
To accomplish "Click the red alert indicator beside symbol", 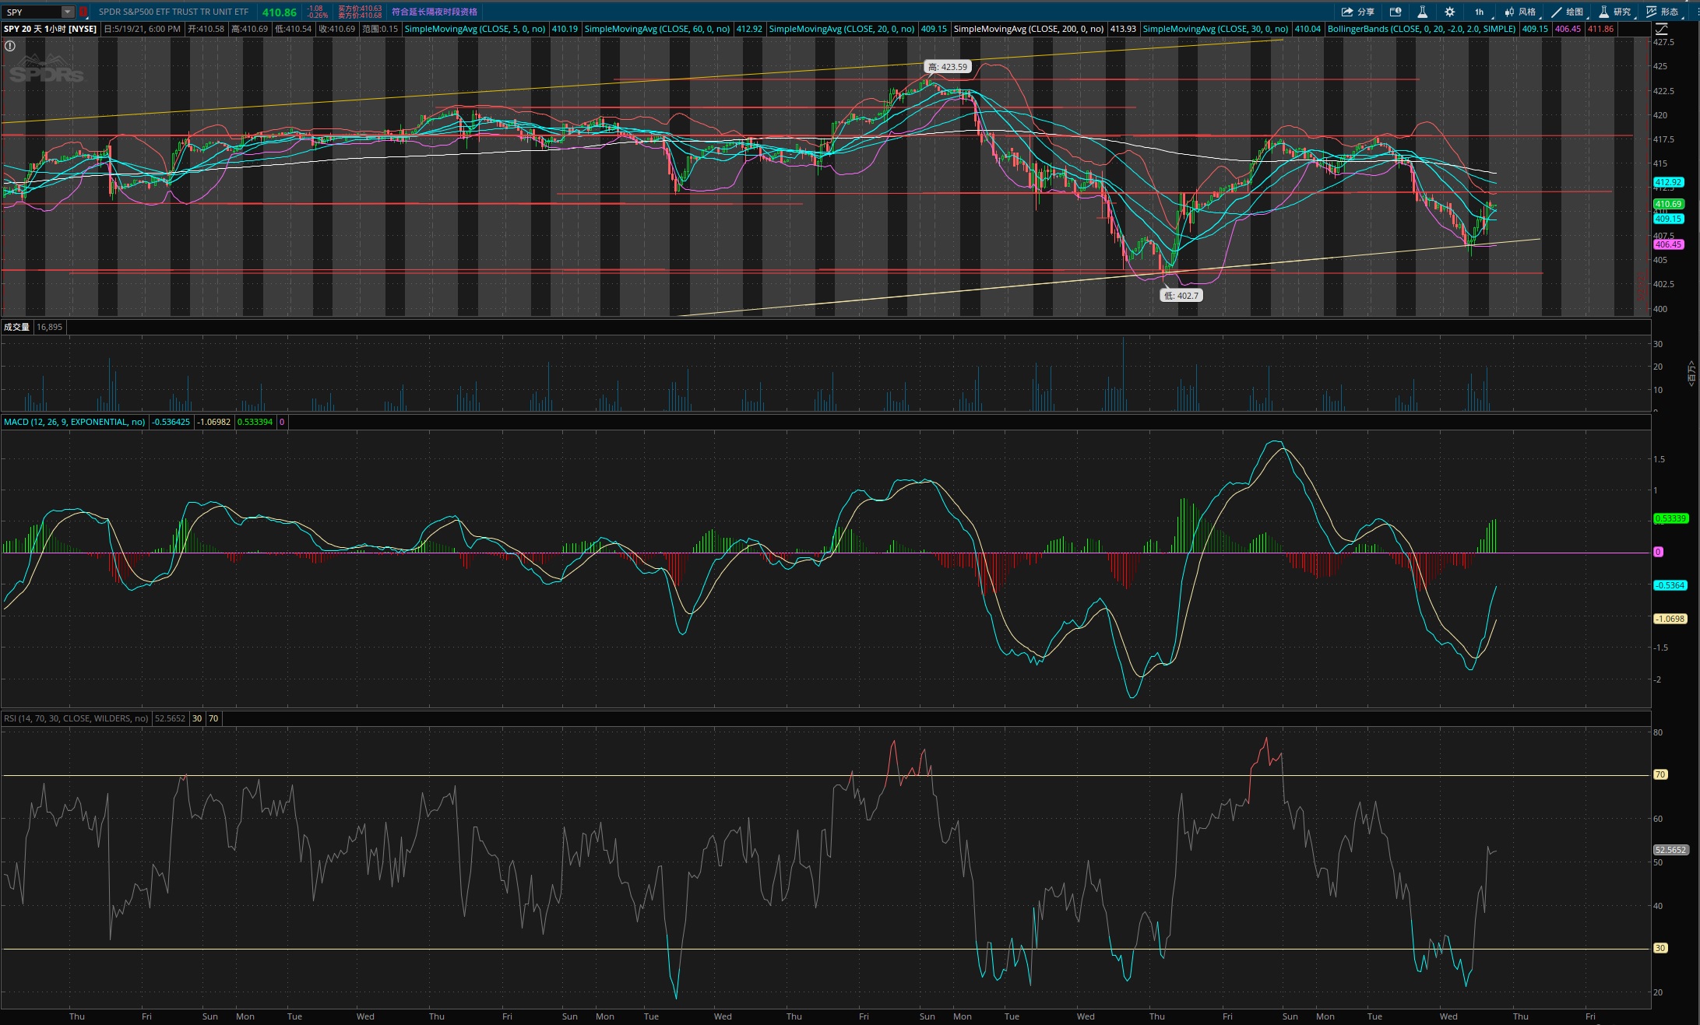I will pos(83,12).
